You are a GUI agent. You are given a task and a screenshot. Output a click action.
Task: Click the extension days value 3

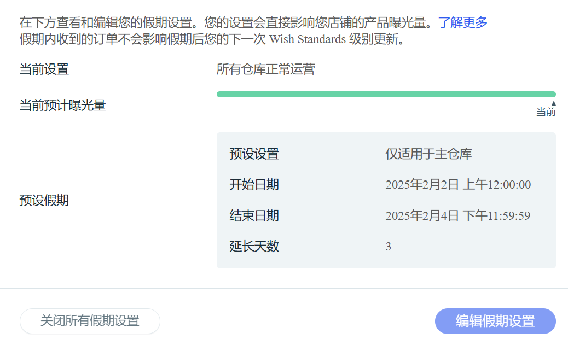pos(389,247)
